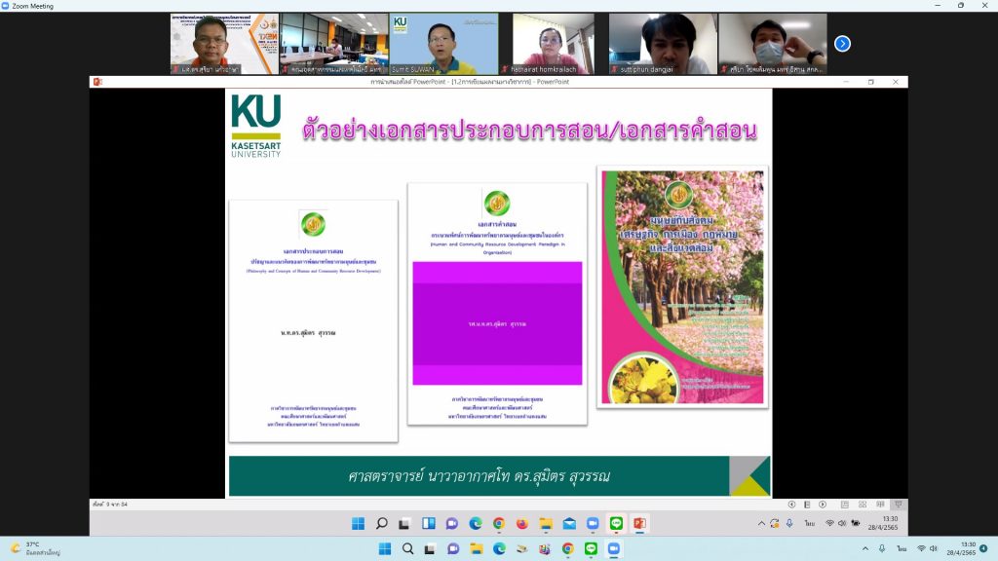Go to previous slide using PowerPoint status bar arrow

[x=792, y=504]
